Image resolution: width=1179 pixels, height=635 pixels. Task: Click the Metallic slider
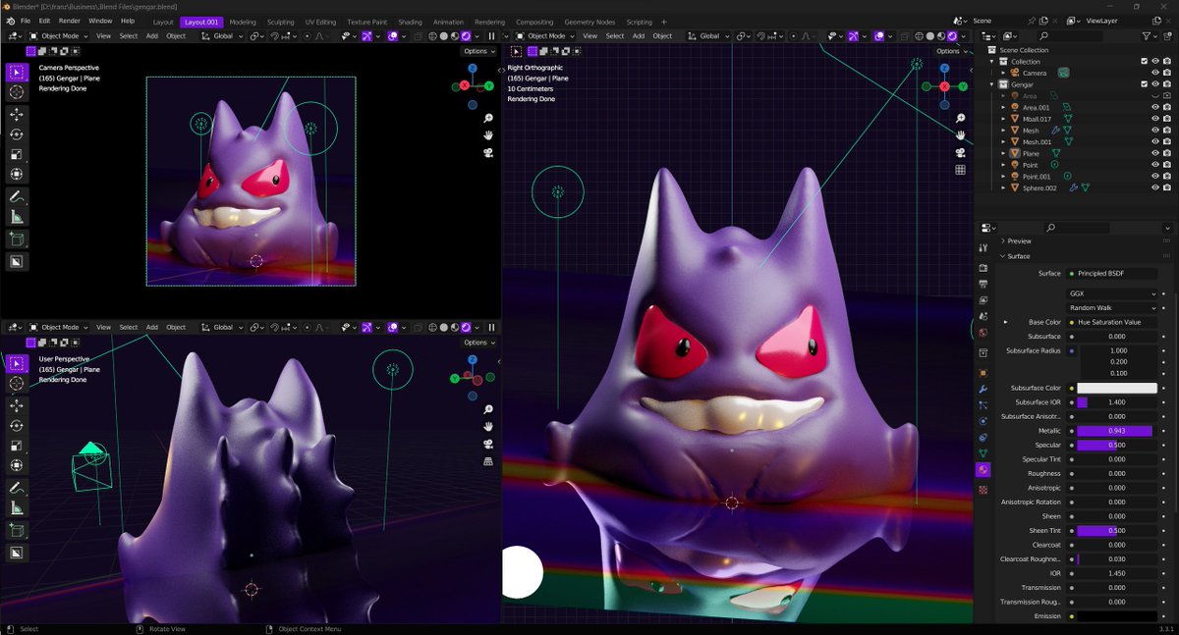[1118, 431]
